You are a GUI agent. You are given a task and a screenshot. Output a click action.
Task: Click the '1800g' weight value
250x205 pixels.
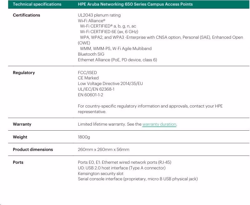tap(84, 137)
